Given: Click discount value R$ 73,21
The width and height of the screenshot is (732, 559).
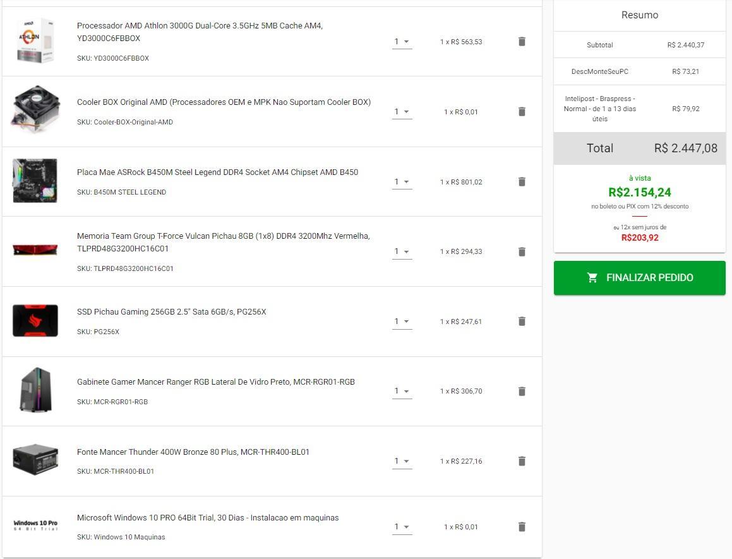Looking at the screenshot, I should tap(686, 71).
